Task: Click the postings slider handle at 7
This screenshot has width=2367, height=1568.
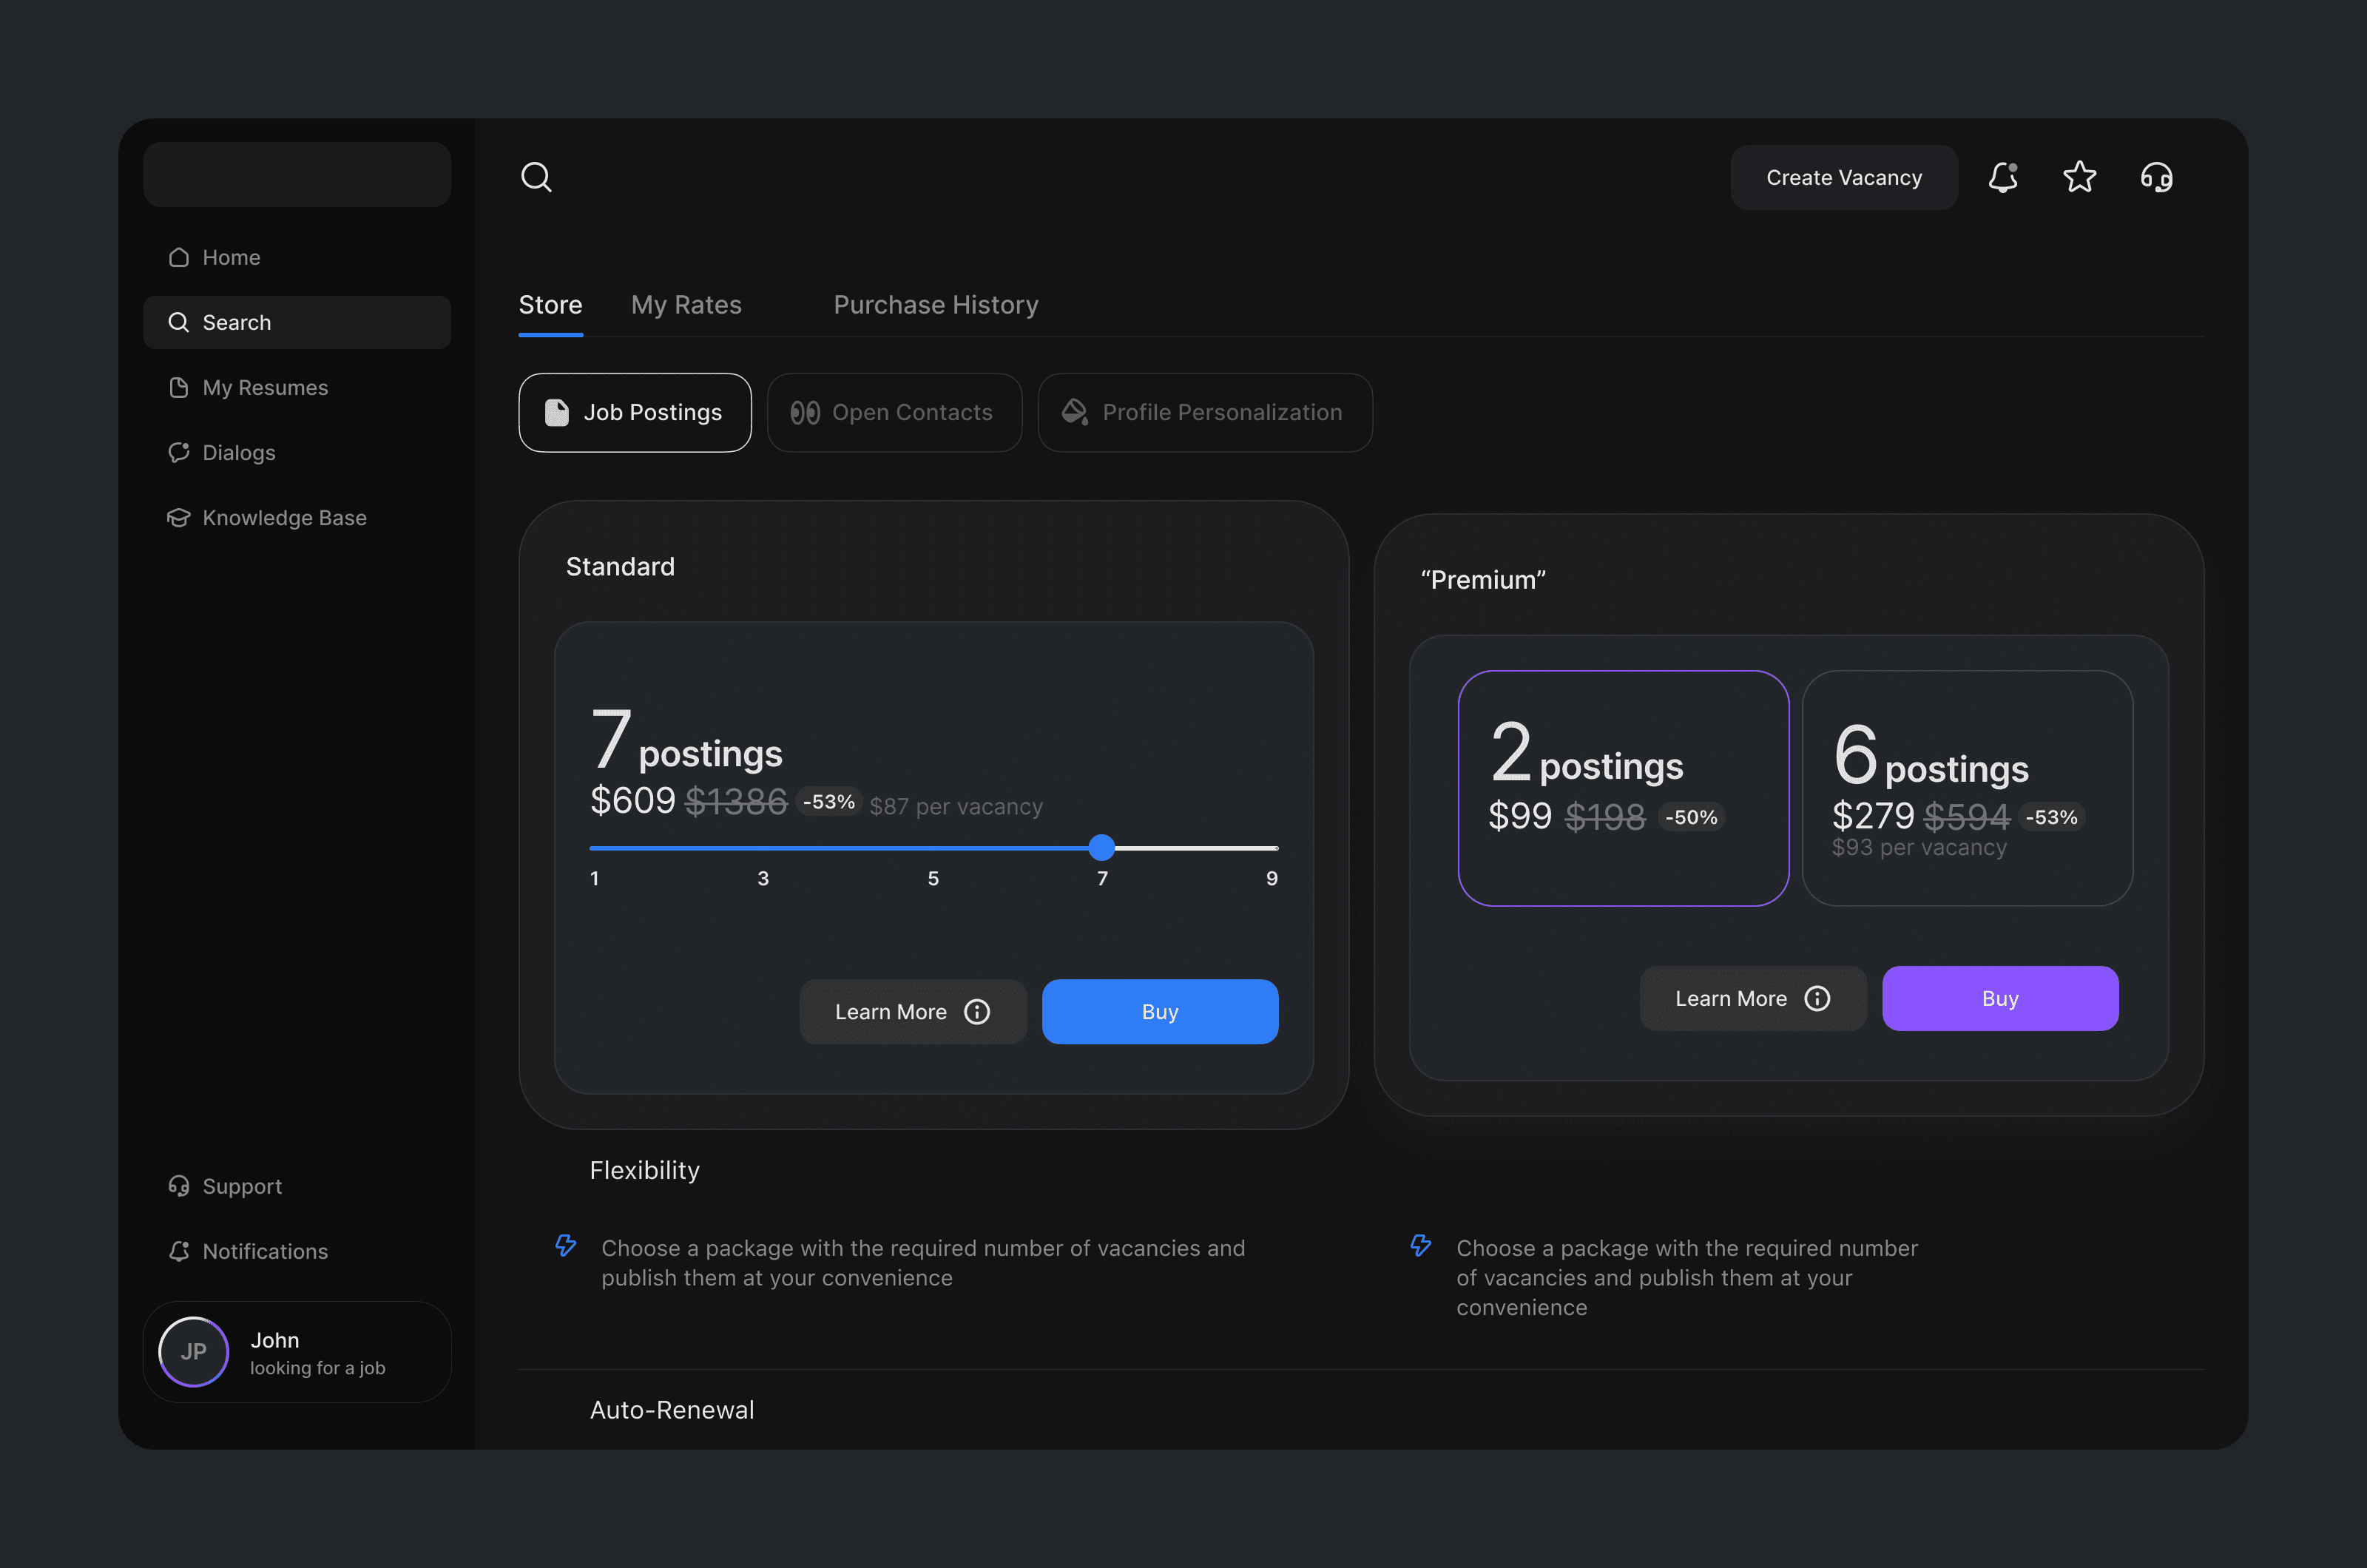Action: click(1102, 848)
